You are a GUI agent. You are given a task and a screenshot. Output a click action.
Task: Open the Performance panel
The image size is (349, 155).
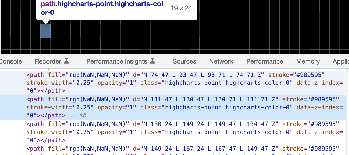click(264, 61)
